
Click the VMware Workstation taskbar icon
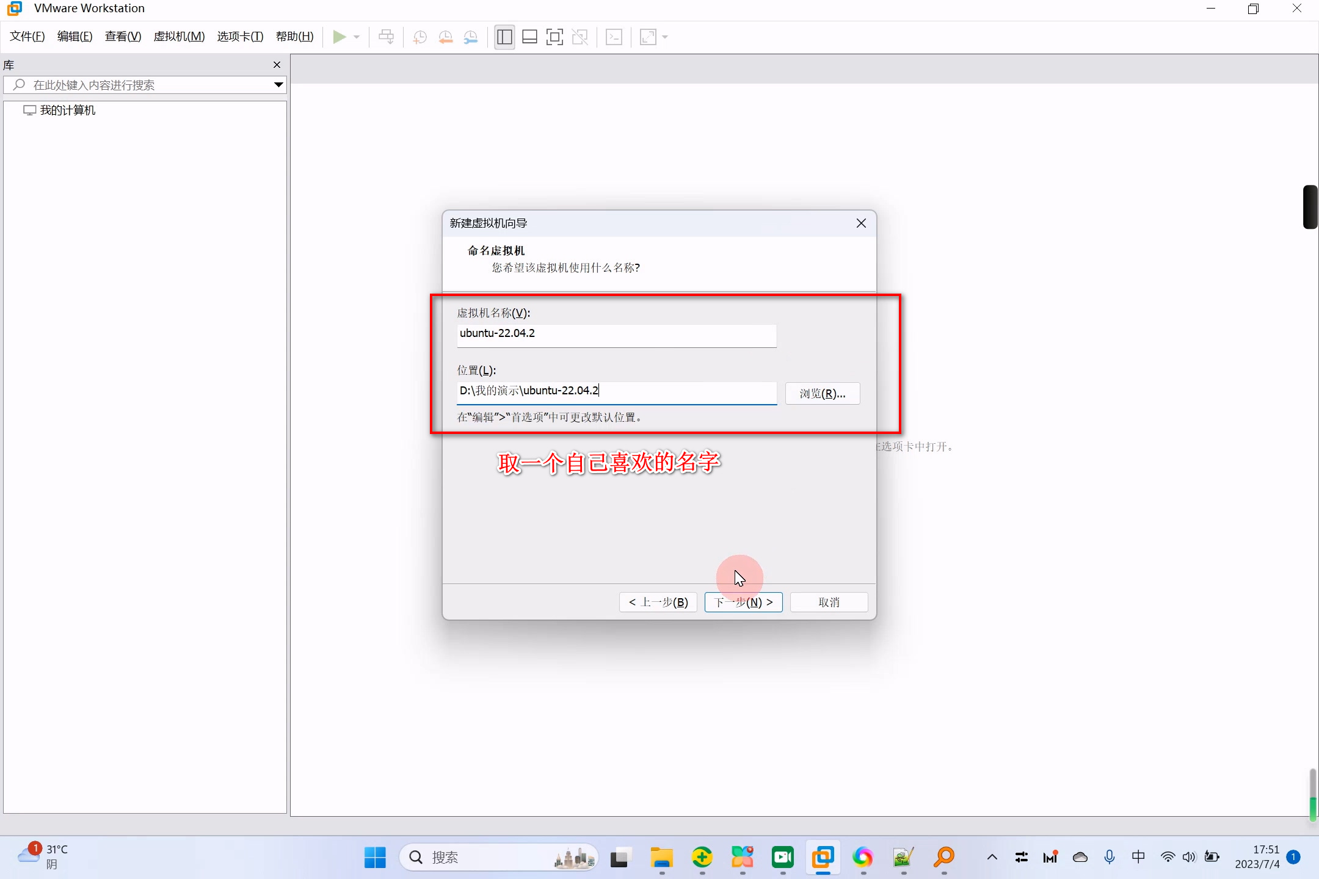pyautogui.click(x=823, y=858)
